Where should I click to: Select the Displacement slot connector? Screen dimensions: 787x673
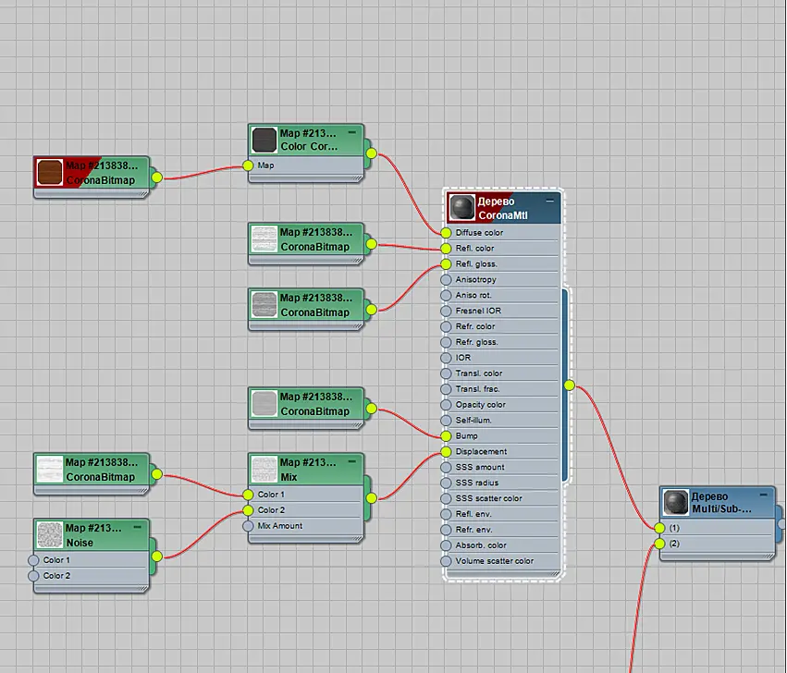(446, 452)
